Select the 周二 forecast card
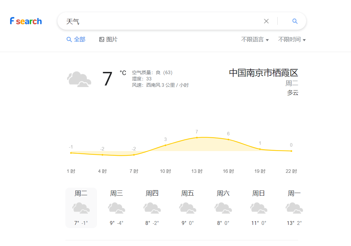Screen dimensions: 351x246 (81, 208)
